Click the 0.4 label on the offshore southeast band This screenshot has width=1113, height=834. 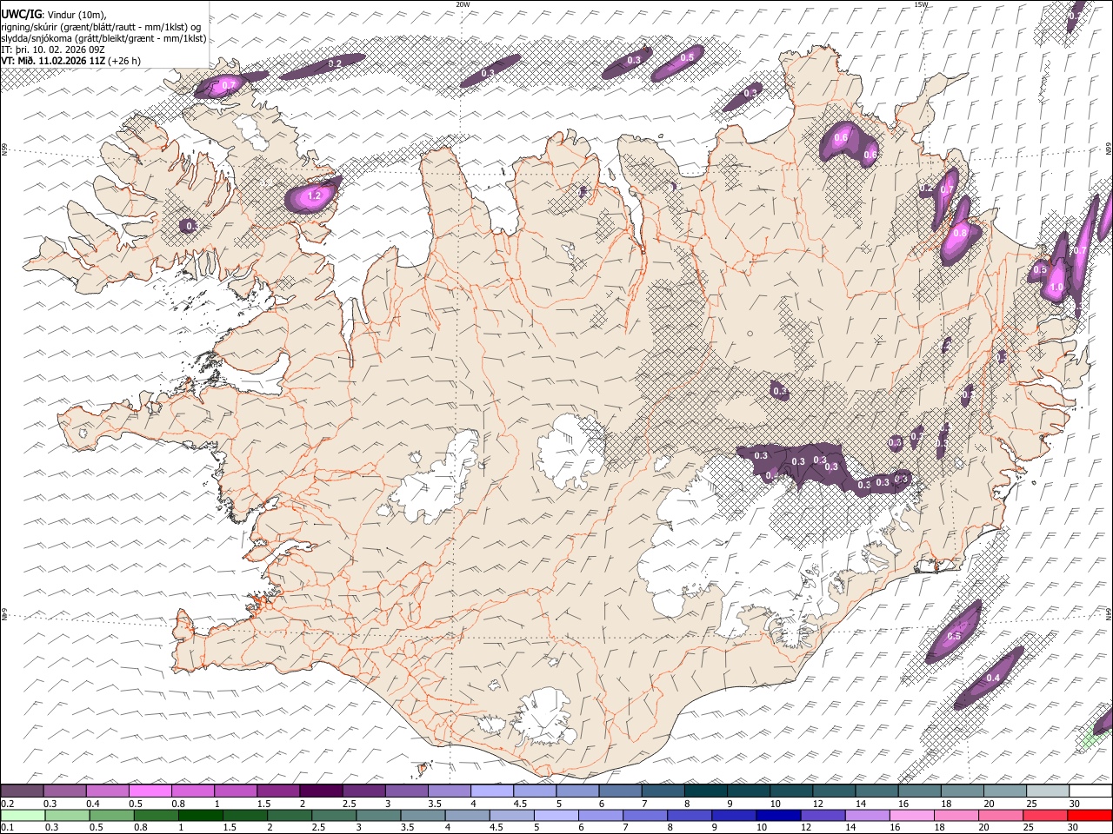[993, 678]
